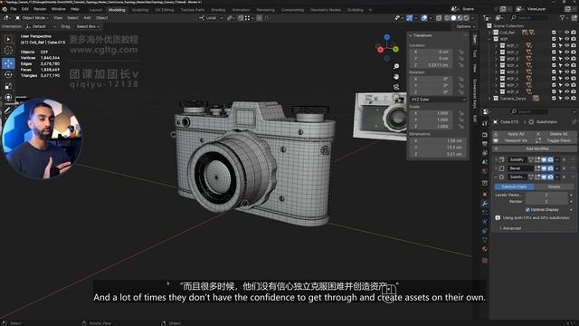Select the Annotate pencil tool
This screenshot has height=326, width=579.
pos(7,110)
